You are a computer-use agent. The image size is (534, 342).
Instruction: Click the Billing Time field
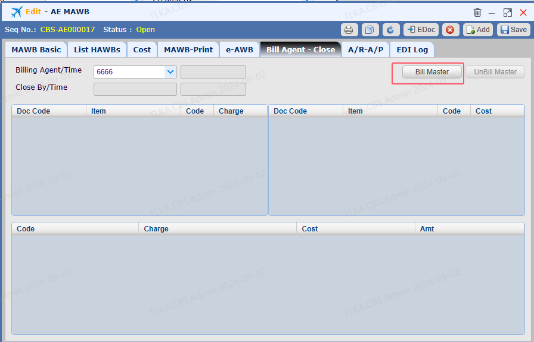213,72
